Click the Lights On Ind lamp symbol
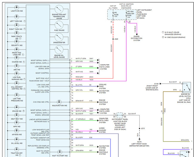This screenshot has width=194, height=157. (17, 7)
